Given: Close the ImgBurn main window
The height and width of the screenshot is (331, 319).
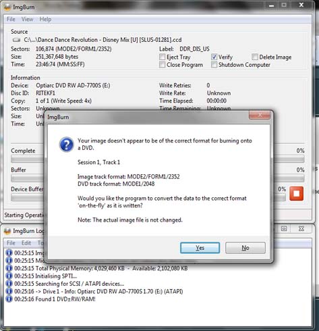Looking at the screenshot, I should [x=301, y=5].
